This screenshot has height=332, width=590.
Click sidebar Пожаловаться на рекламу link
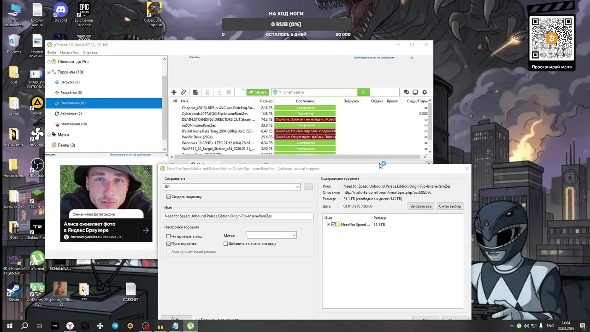(x=130, y=155)
